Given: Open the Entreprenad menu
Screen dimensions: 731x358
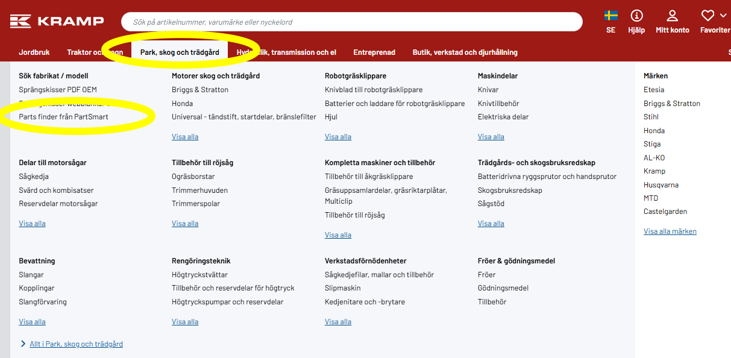Looking at the screenshot, I should (374, 52).
